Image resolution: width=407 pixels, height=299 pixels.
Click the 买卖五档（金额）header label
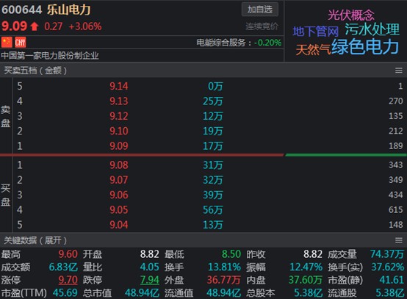(x=35, y=71)
